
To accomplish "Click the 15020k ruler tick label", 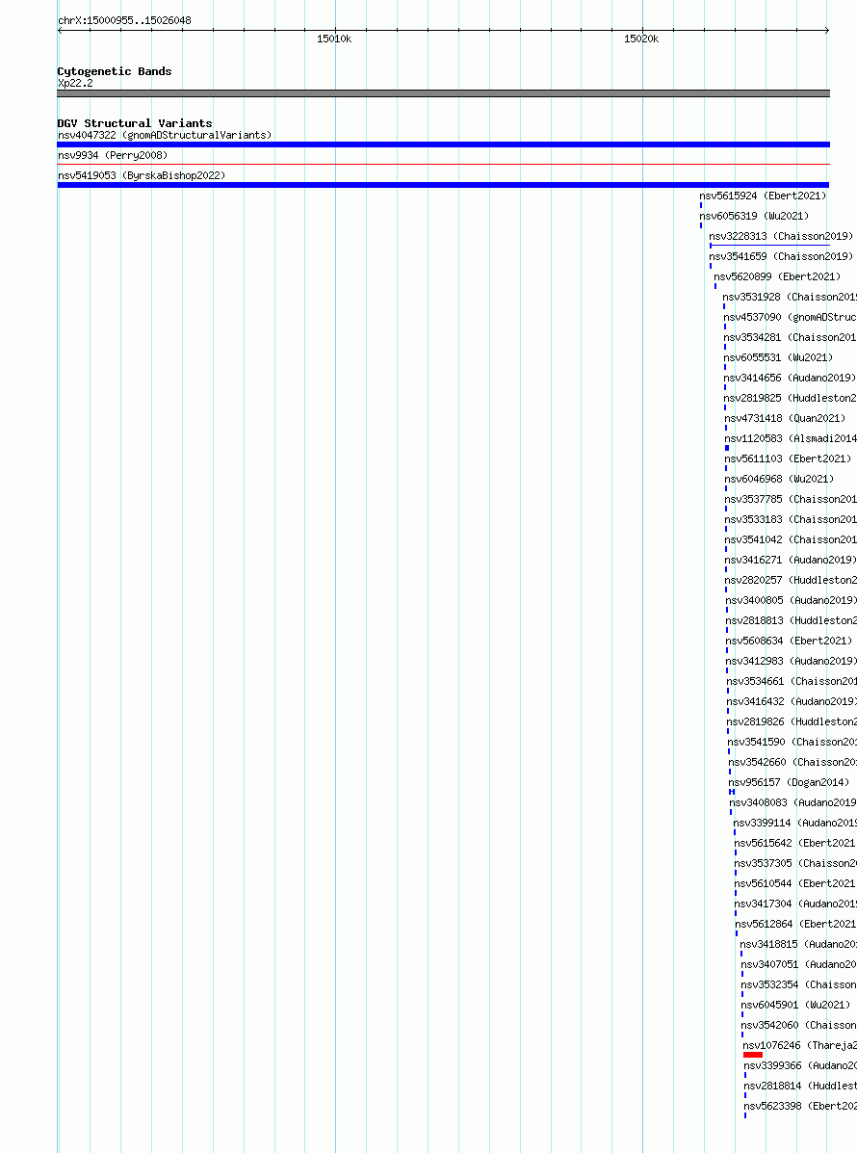I will tap(641, 39).
